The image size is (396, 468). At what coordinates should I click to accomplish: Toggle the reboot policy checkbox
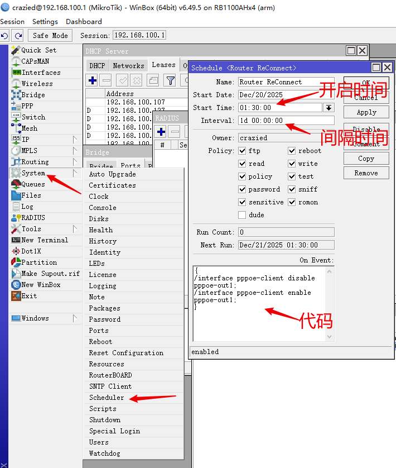click(292, 151)
